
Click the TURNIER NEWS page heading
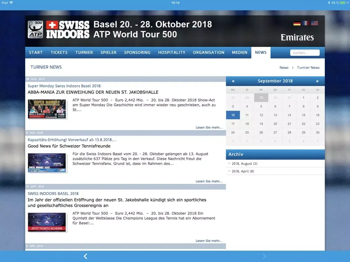(x=46, y=67)
